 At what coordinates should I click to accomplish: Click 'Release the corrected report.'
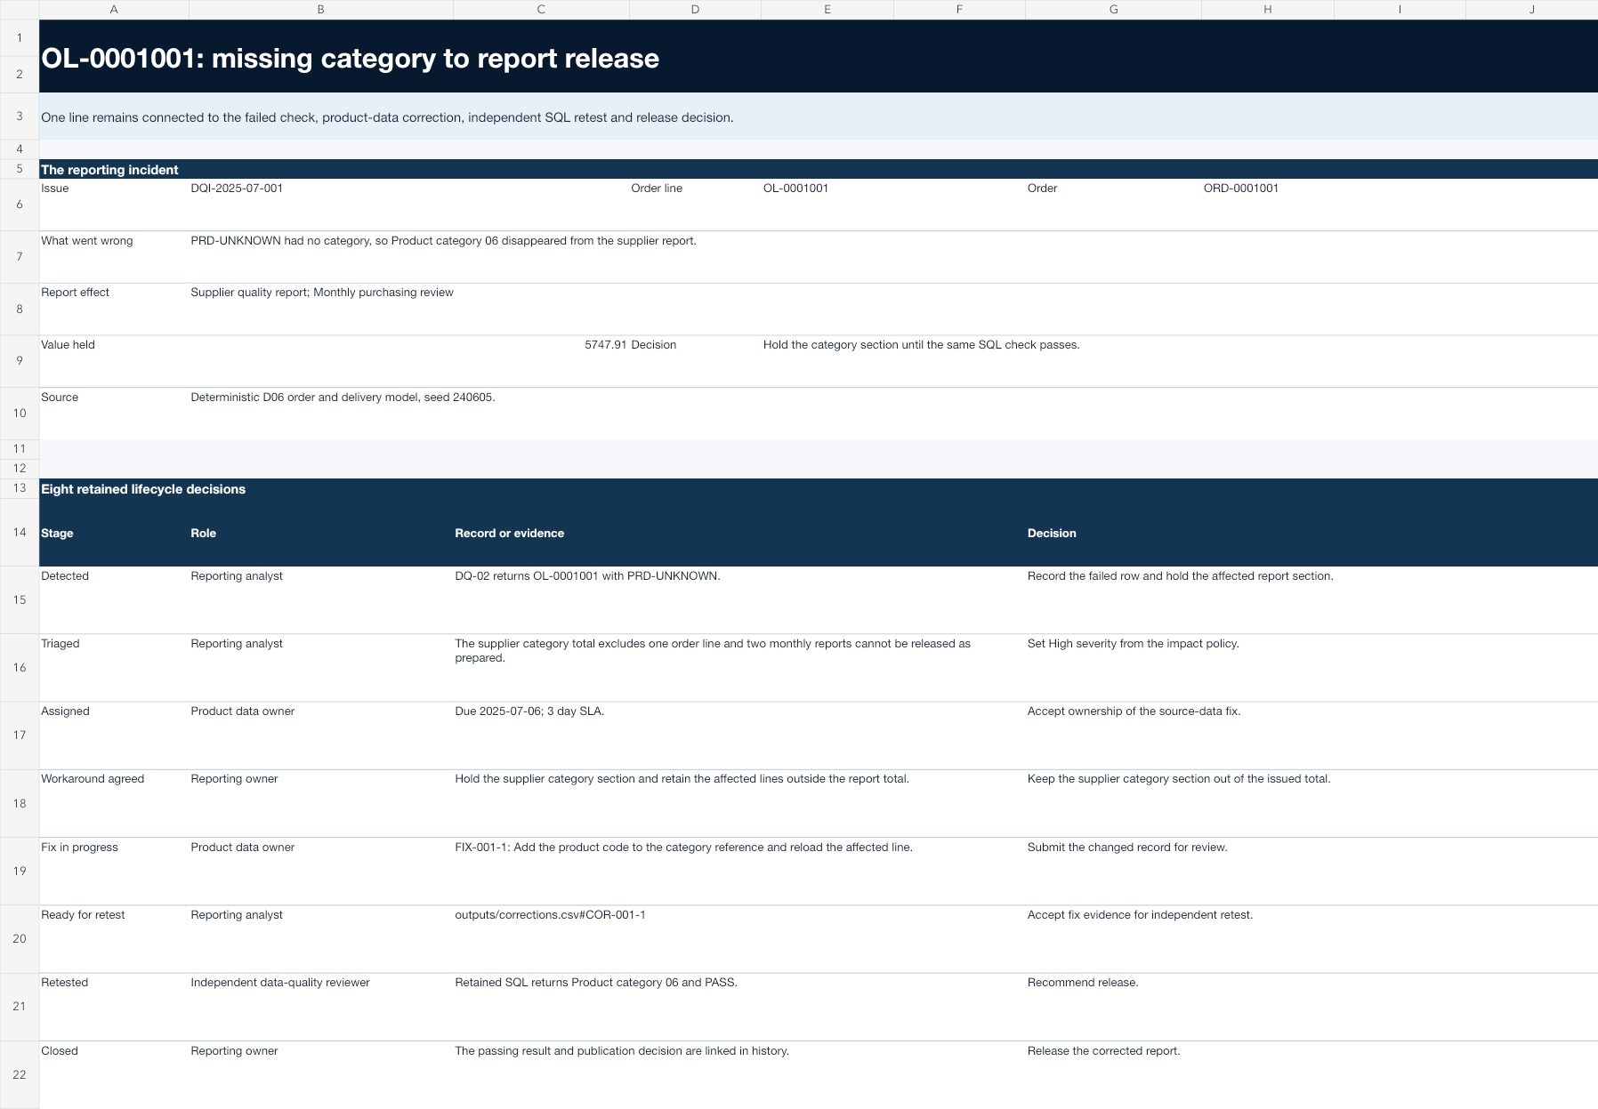[1103, 1051]
